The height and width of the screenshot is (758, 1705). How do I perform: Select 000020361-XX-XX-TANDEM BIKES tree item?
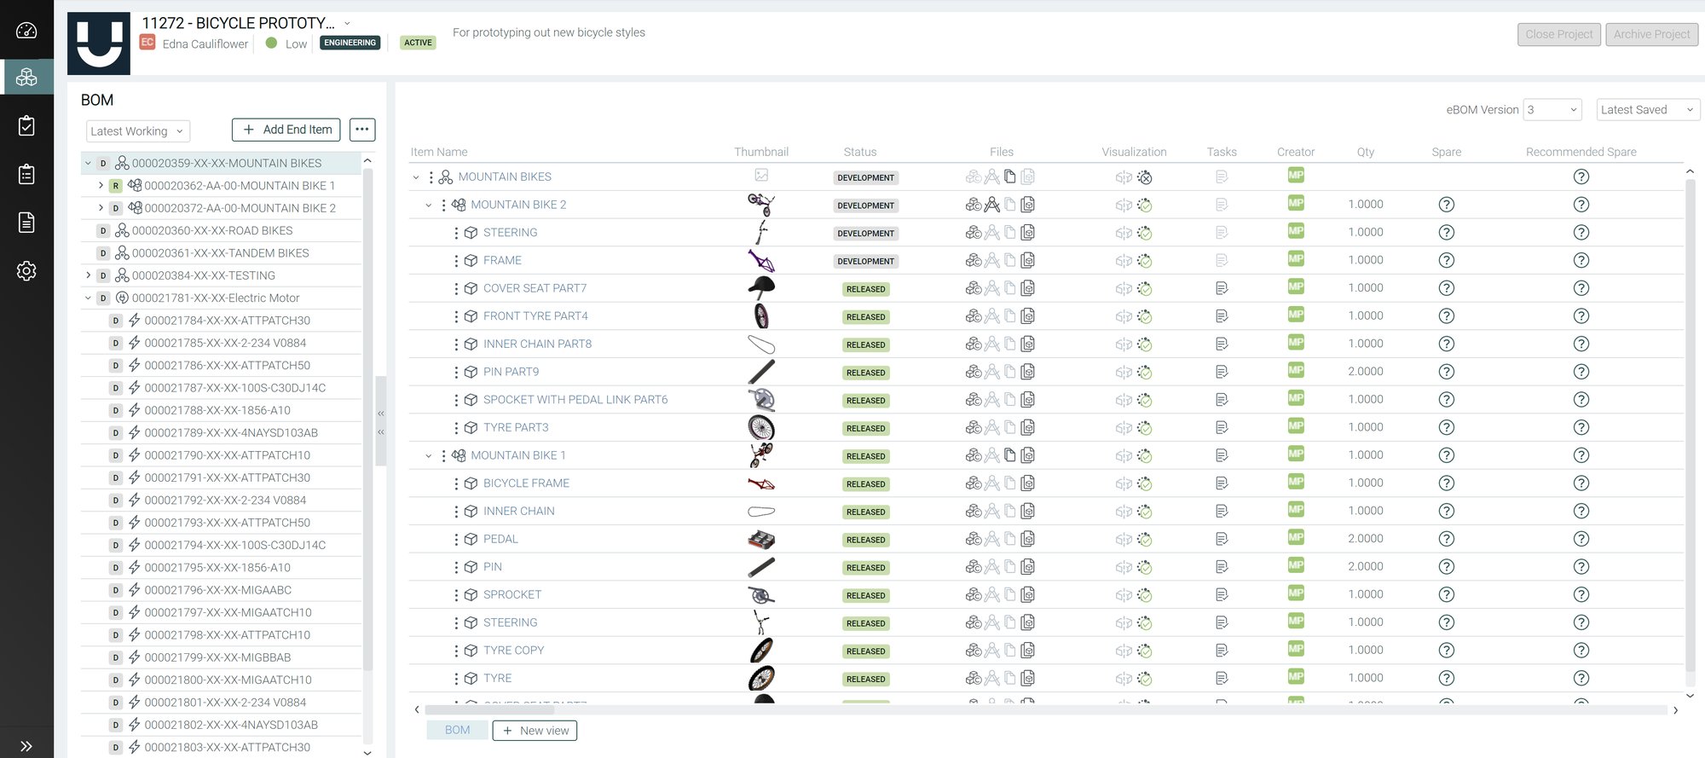(x=222, y=253)
